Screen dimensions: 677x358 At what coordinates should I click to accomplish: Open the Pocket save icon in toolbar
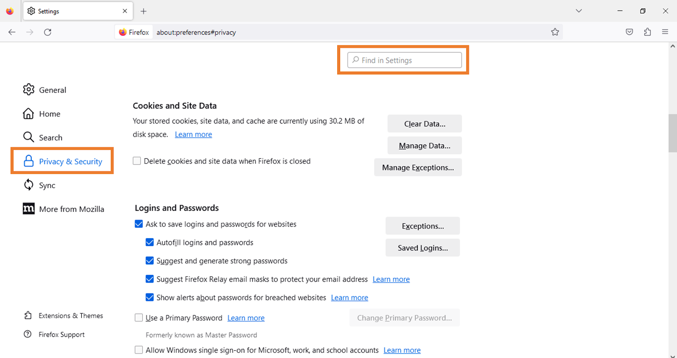[629, 32]
